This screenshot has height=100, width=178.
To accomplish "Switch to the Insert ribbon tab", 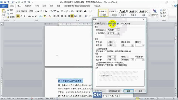I will [19, 6].
